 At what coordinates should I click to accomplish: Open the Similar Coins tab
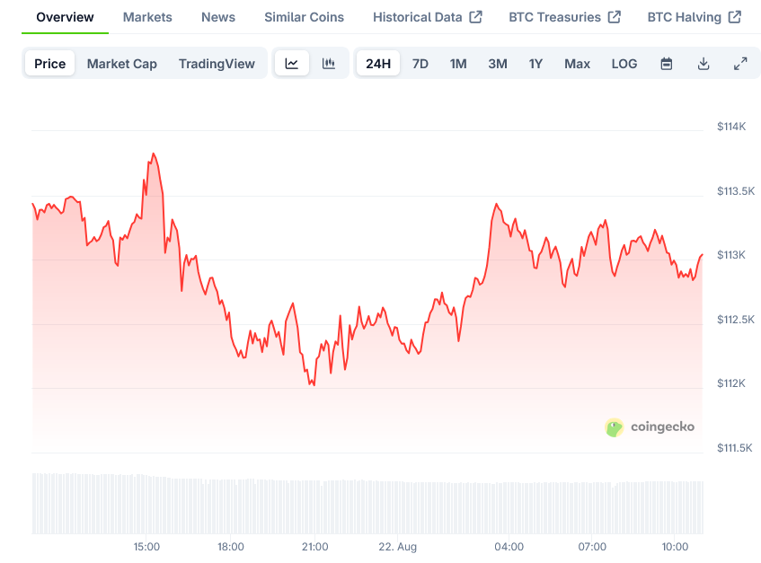point(305,17)
